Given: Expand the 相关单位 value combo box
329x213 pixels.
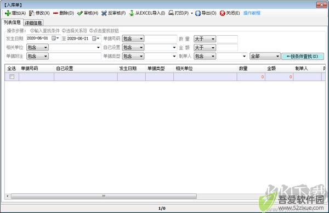Looking at the screenshot, I should click(x=98, y=47).
